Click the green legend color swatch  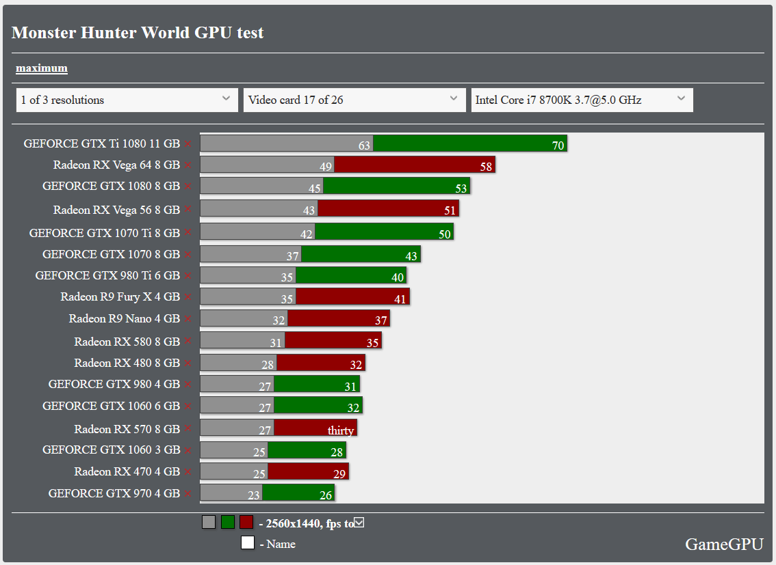[228, 522]
